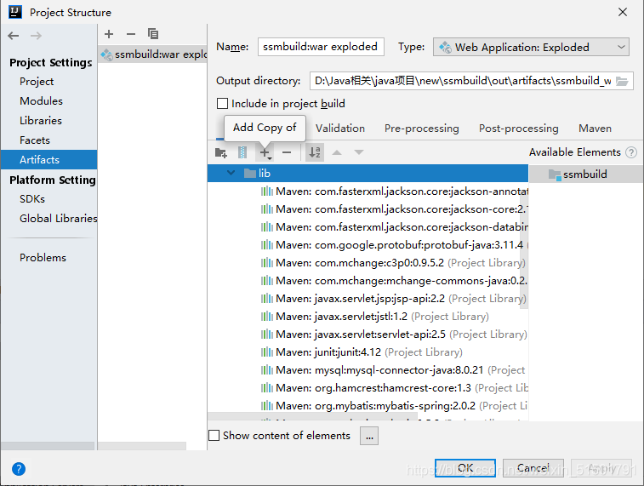The width and height of the screenshot is (644, 486).
Task: Copy the selected artifact
Action: tap(153, 34)
